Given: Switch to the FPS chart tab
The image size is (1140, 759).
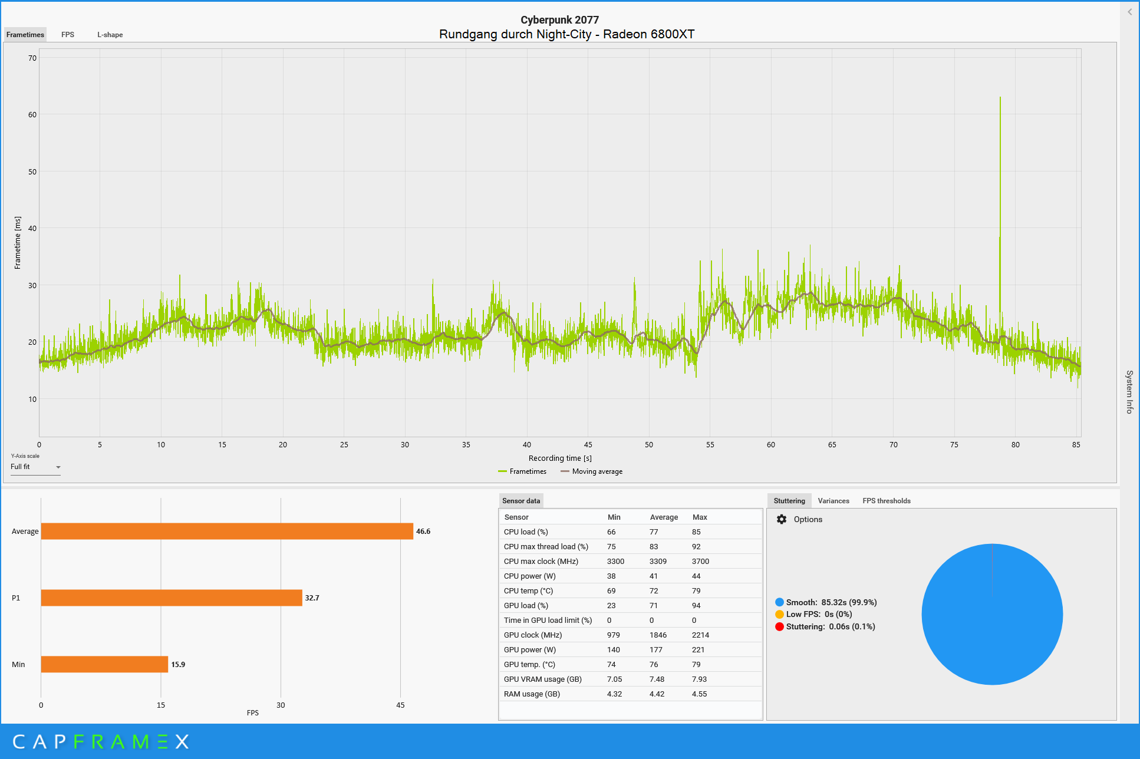Looking at the screenshot, I should [x=68, y=35].
